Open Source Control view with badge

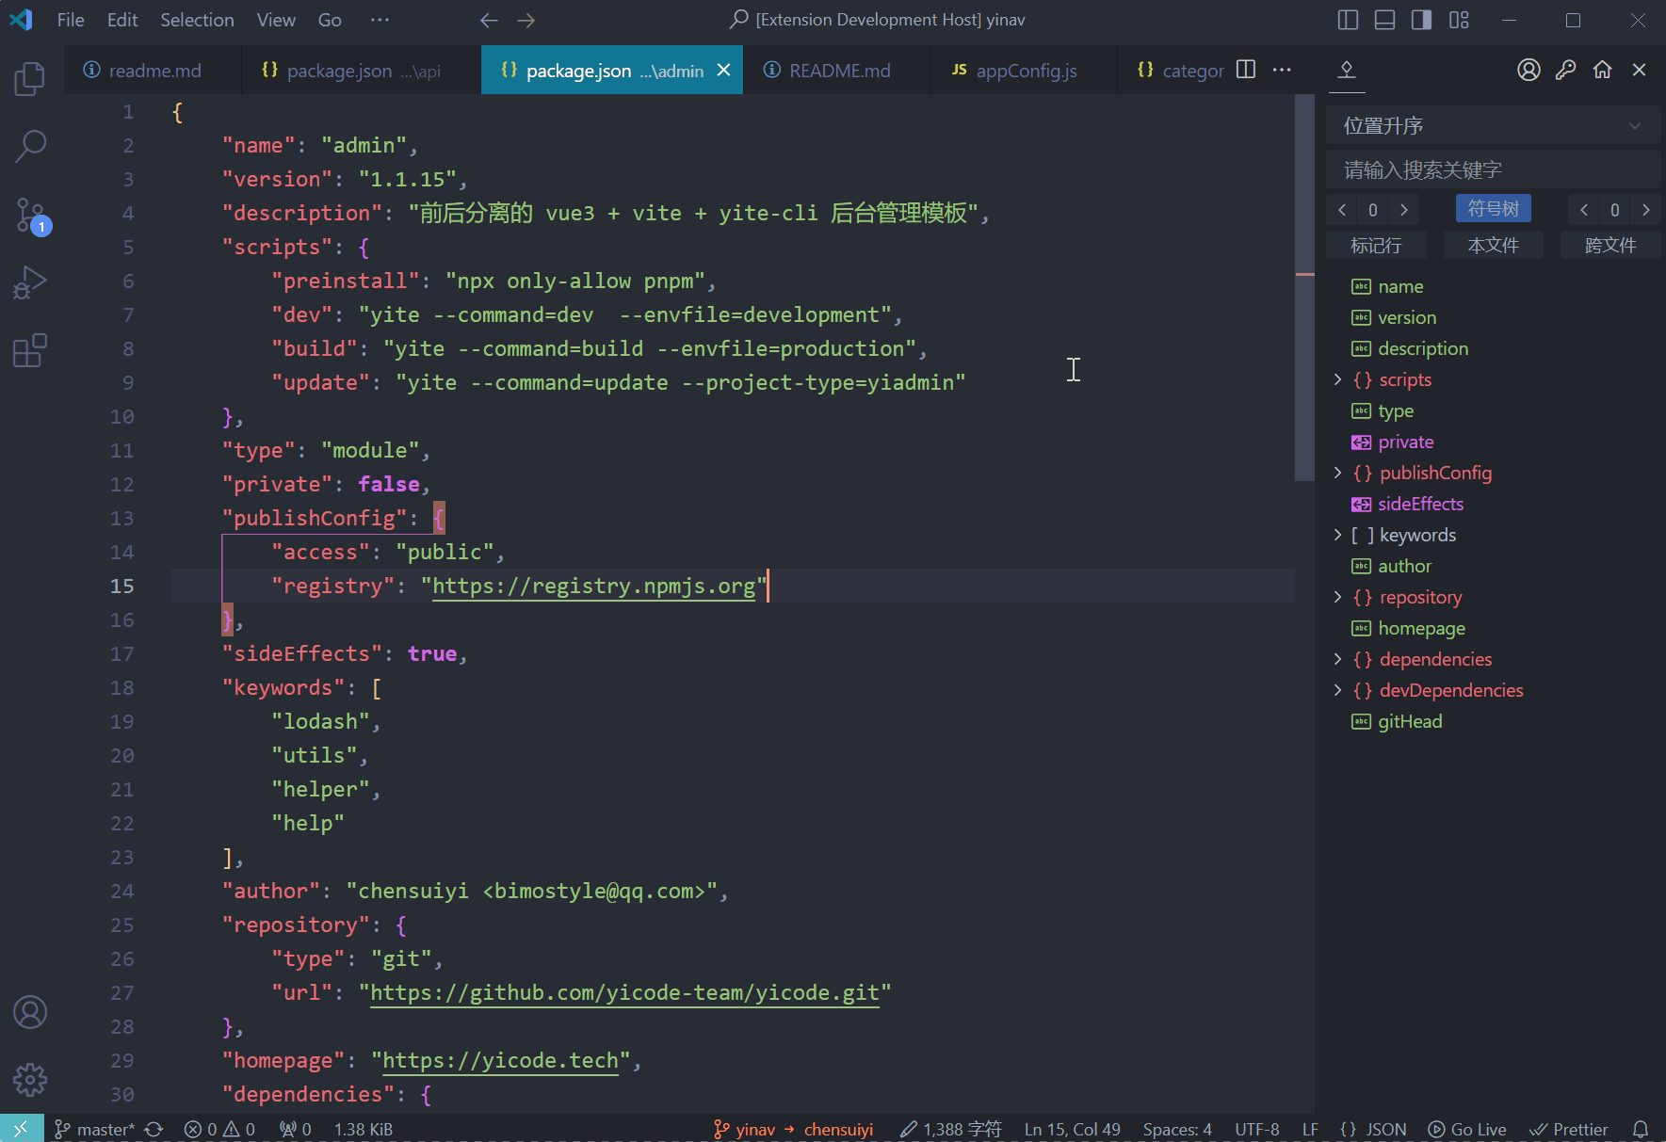point(30,216)
